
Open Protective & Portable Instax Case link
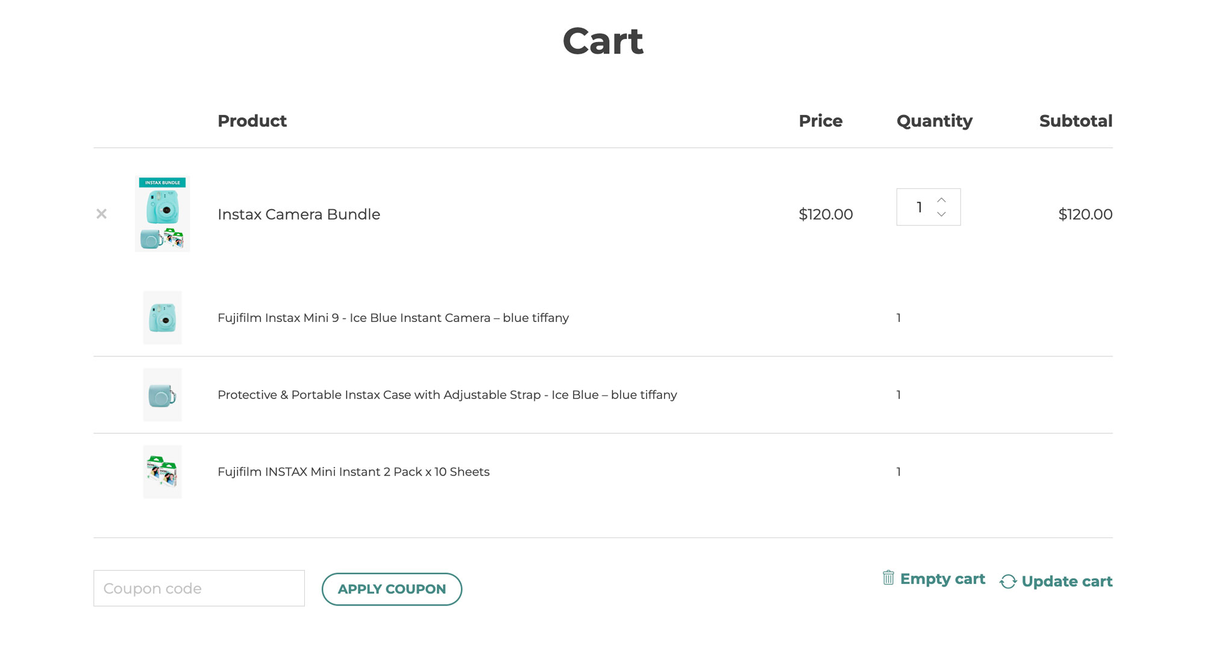click(x=447, y=395)
